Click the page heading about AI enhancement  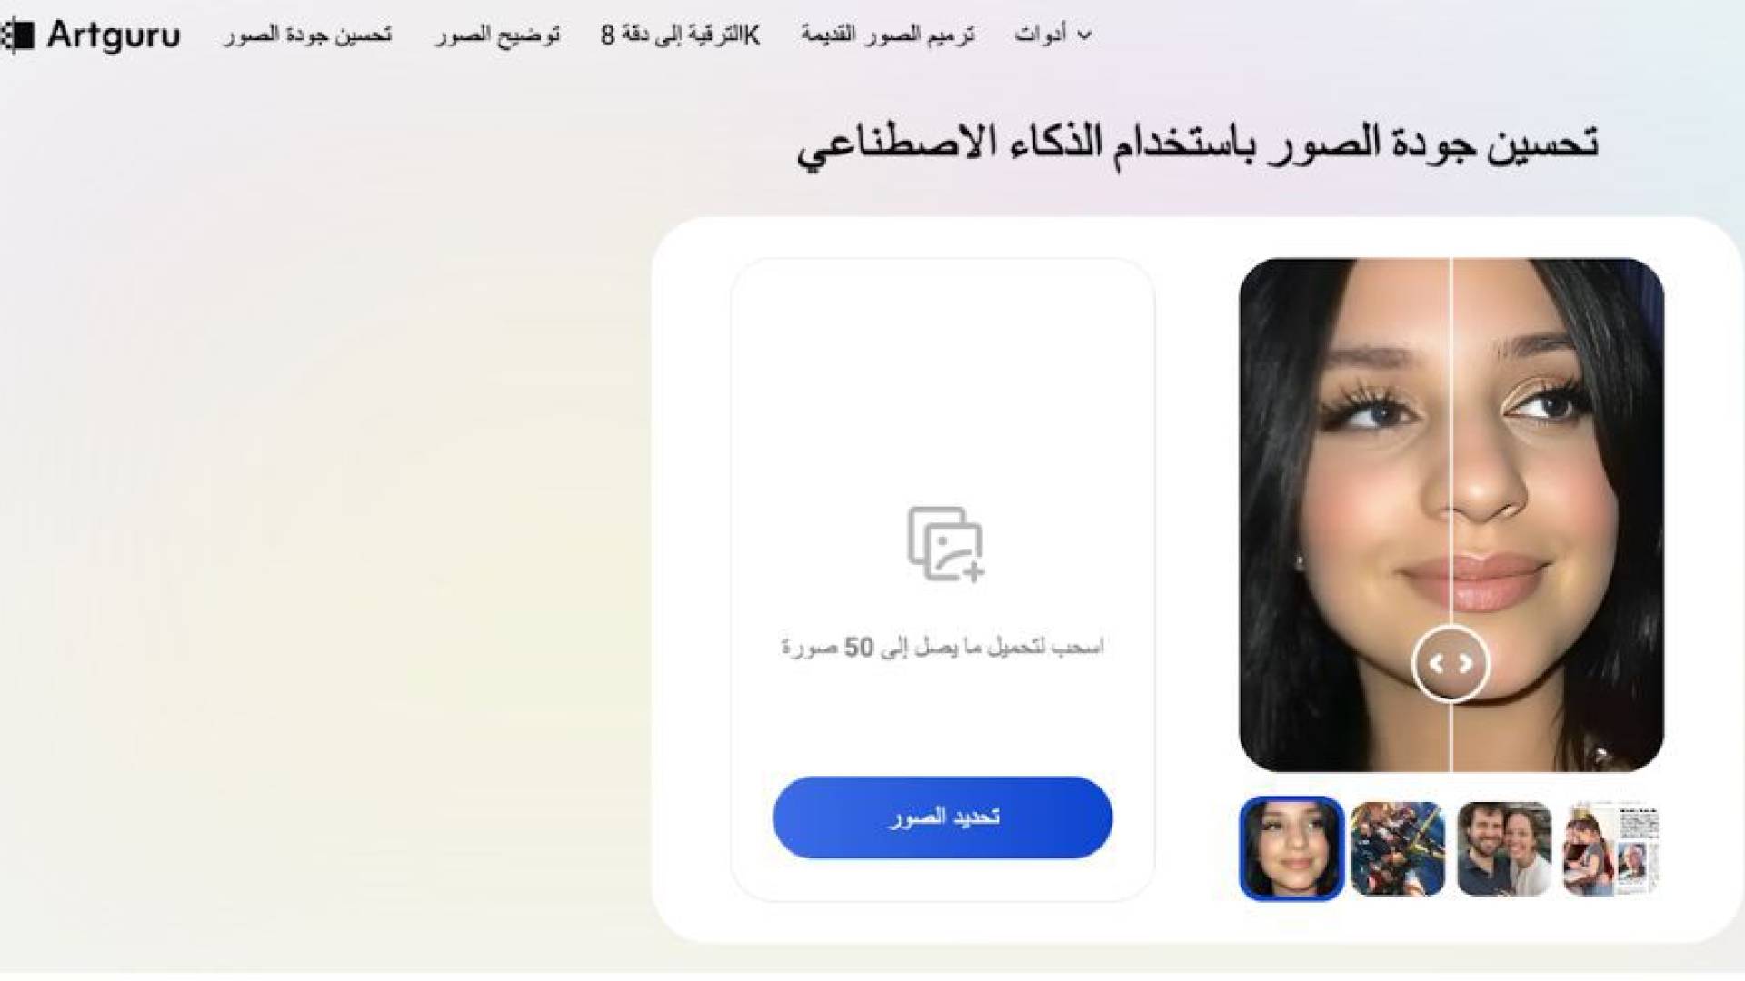click(x=1198, y=145)
